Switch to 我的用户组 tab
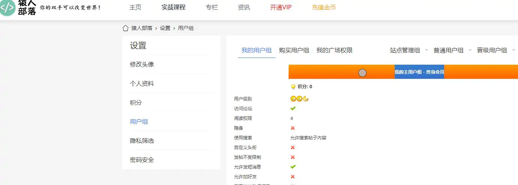 [x=256, y=50]
